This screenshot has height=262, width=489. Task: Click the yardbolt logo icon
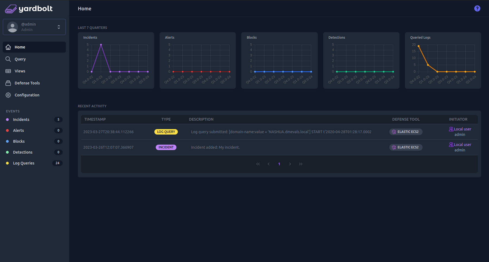(x=11, y=9)
